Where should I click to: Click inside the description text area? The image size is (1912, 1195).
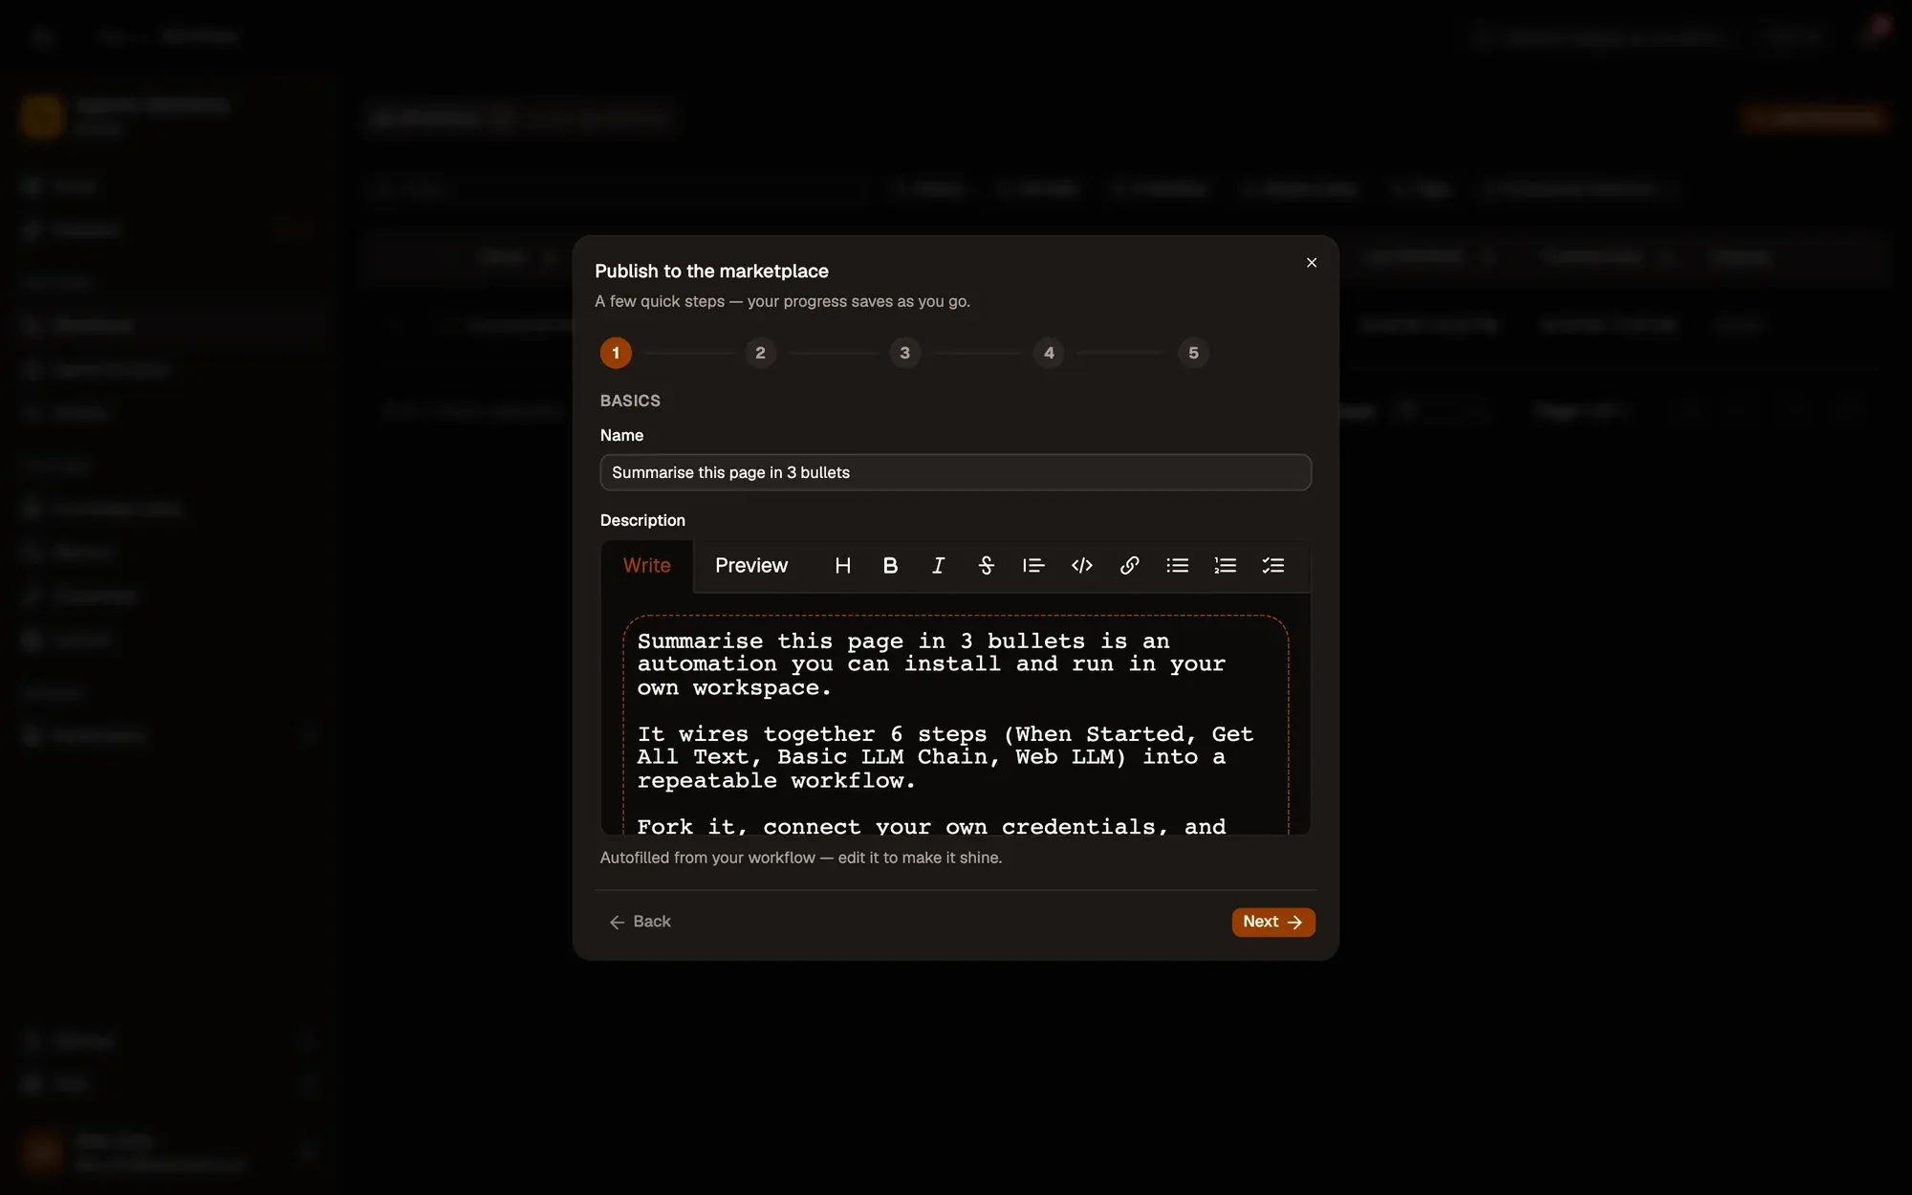click(956, 725)
